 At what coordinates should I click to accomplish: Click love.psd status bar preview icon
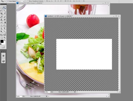click(23, 96)
